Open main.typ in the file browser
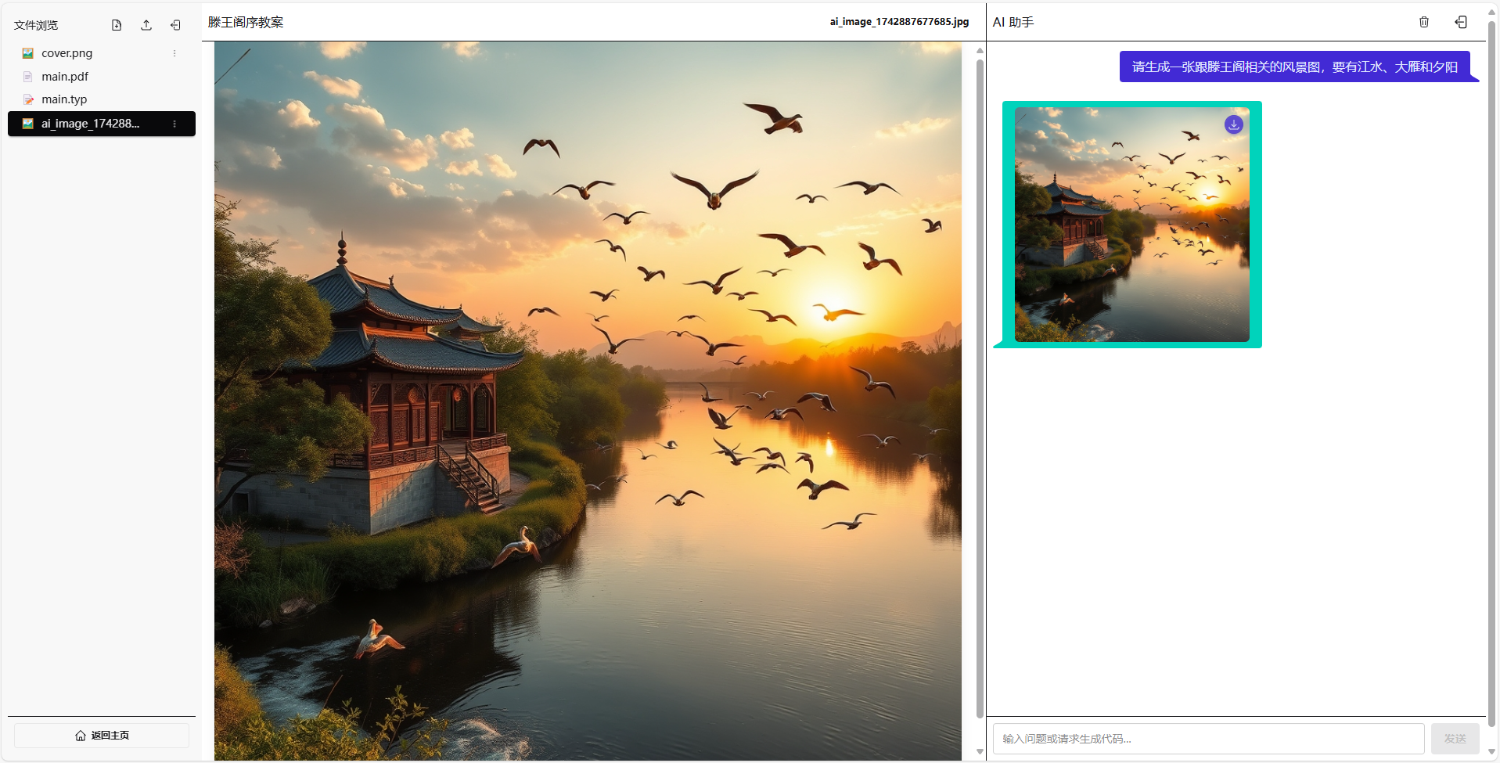This screenshot has width=1500, height=763. [x=64, y=99]
